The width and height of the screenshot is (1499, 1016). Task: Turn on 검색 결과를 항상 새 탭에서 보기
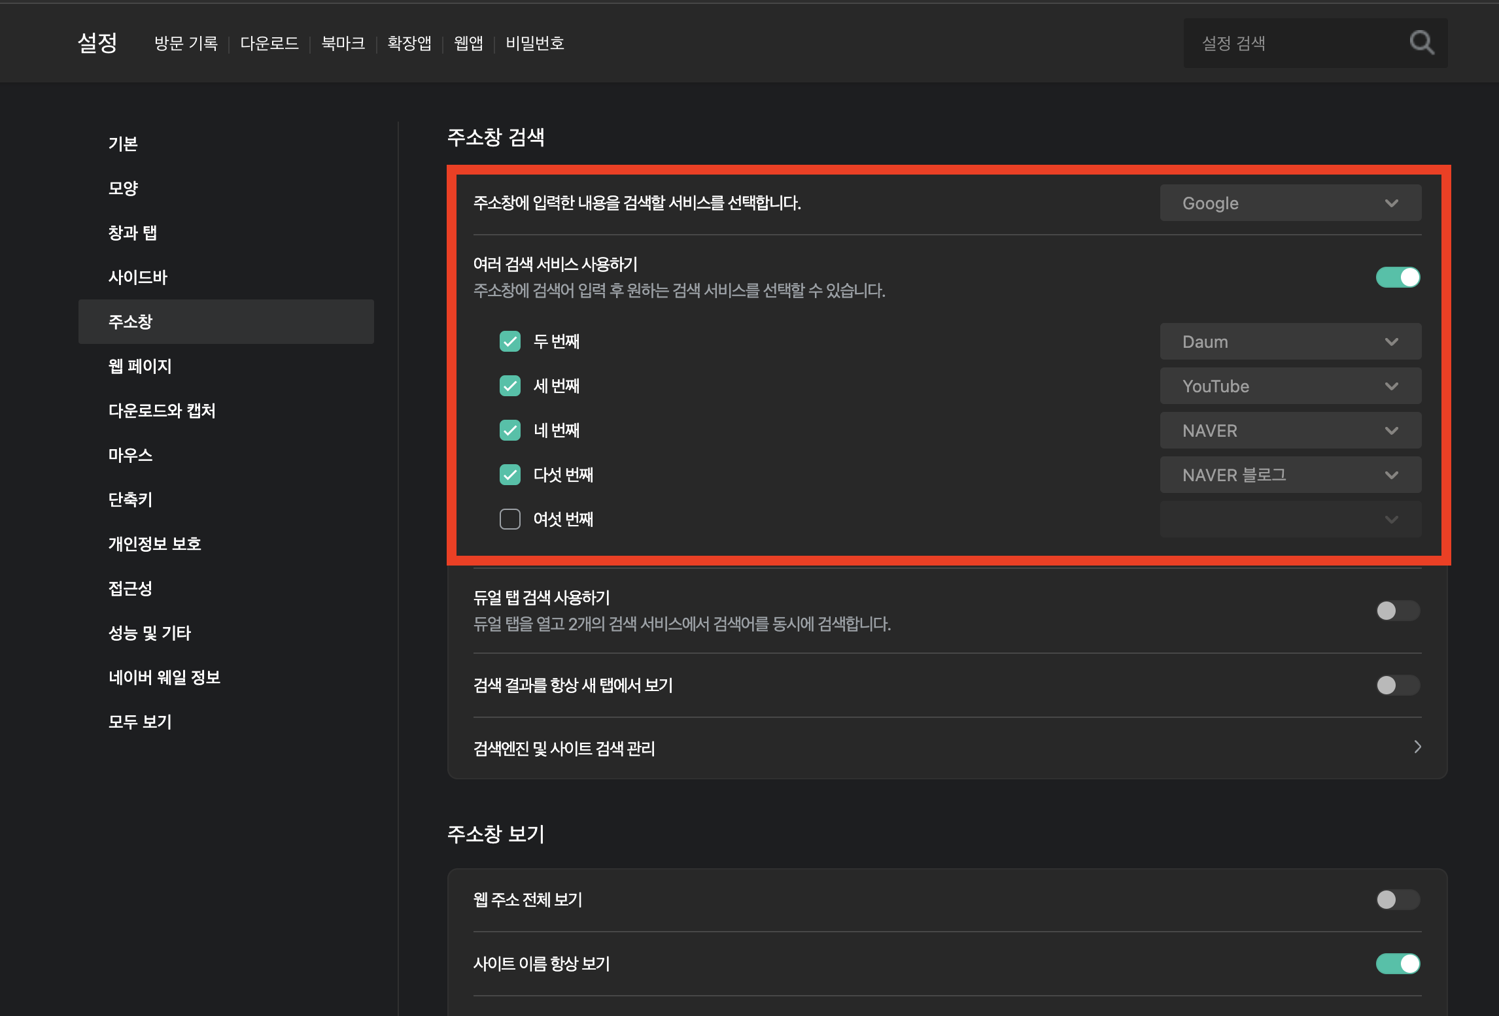[x=1398, y=685]
